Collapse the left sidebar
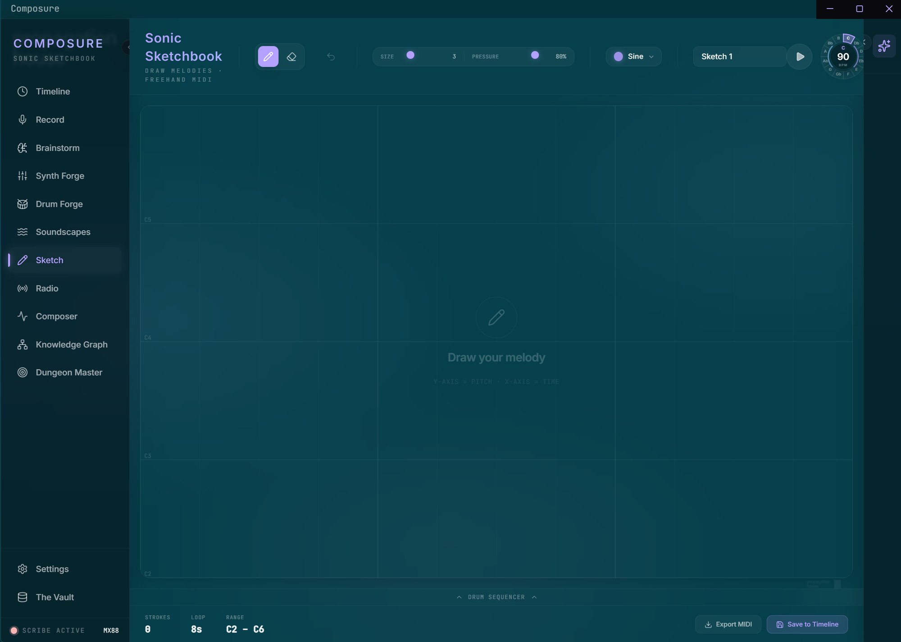This screenshot has height=642, width=901. (x=127, y=46)
